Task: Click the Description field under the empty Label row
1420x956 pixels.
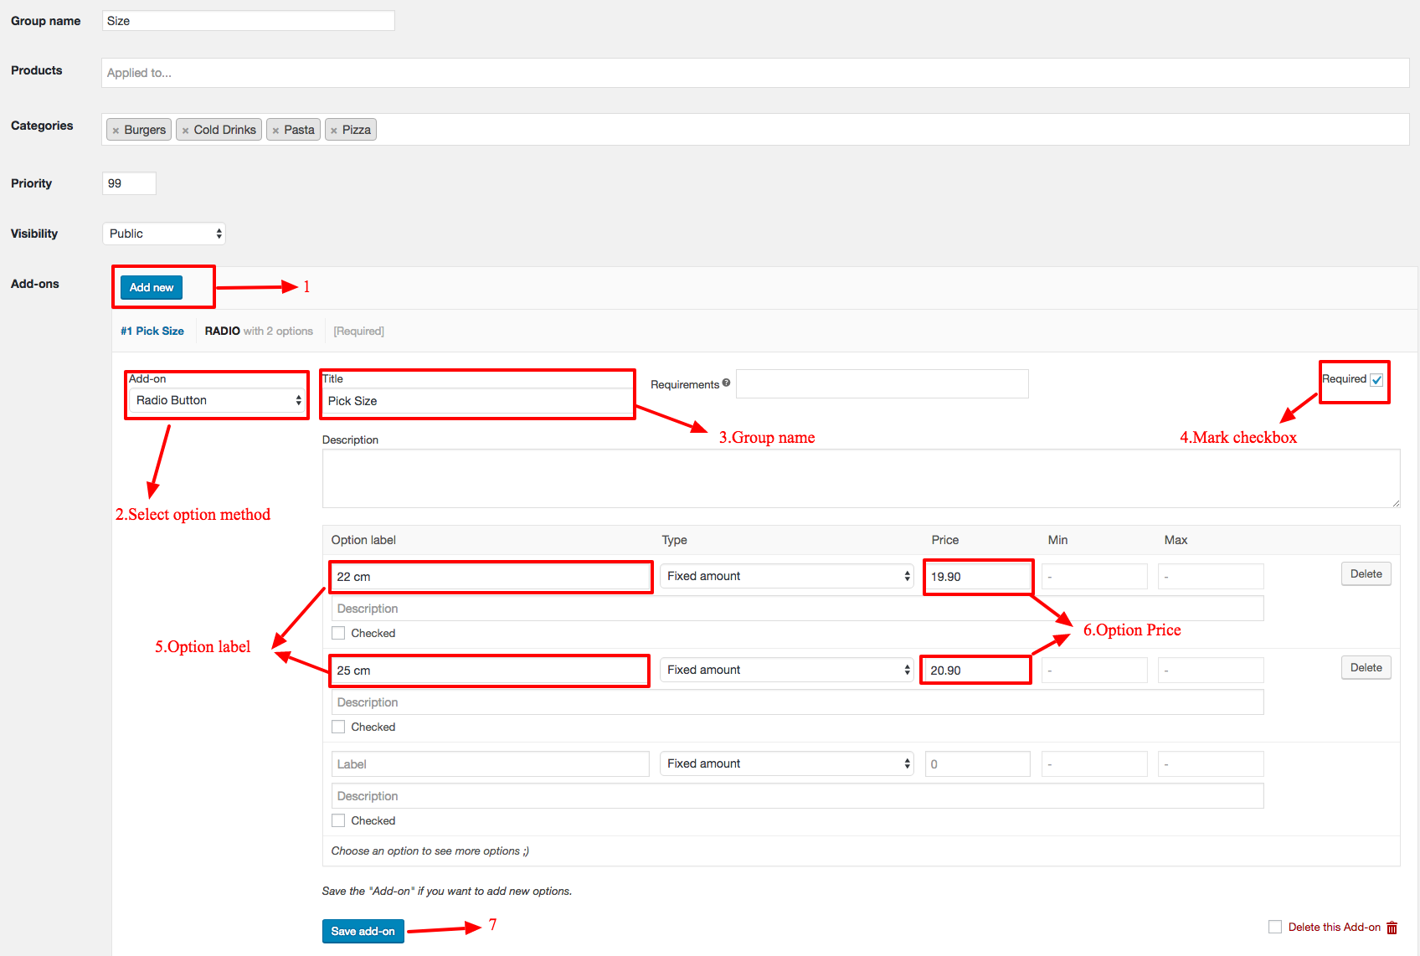Action: tap(798, 796)
